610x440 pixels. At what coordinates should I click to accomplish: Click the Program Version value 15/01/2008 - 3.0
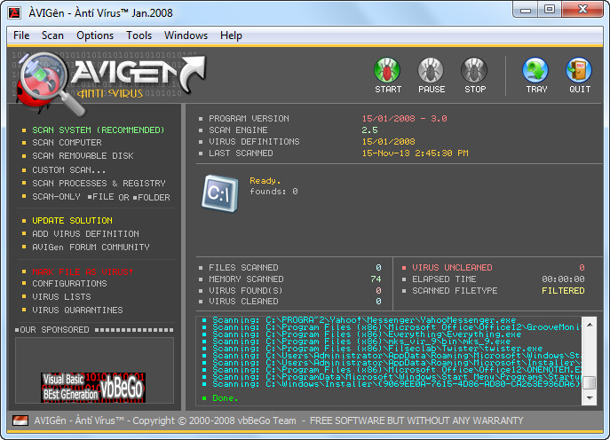404,119
